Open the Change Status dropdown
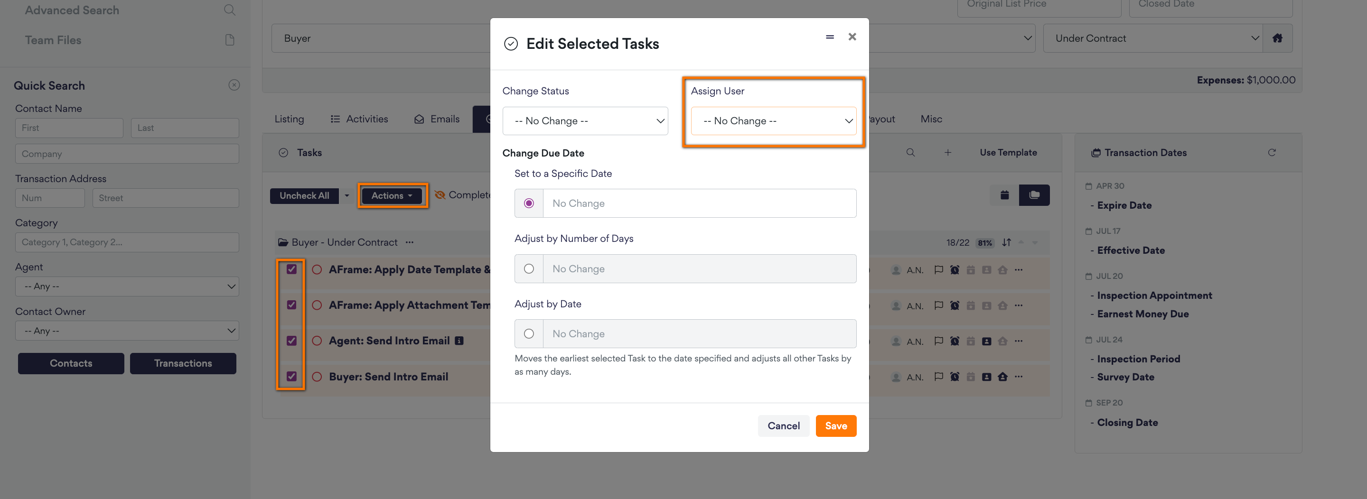 (585, 120)
